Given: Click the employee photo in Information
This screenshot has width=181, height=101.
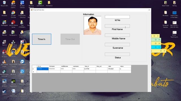Looking at the screenshot, I should [x=92, y=26].
